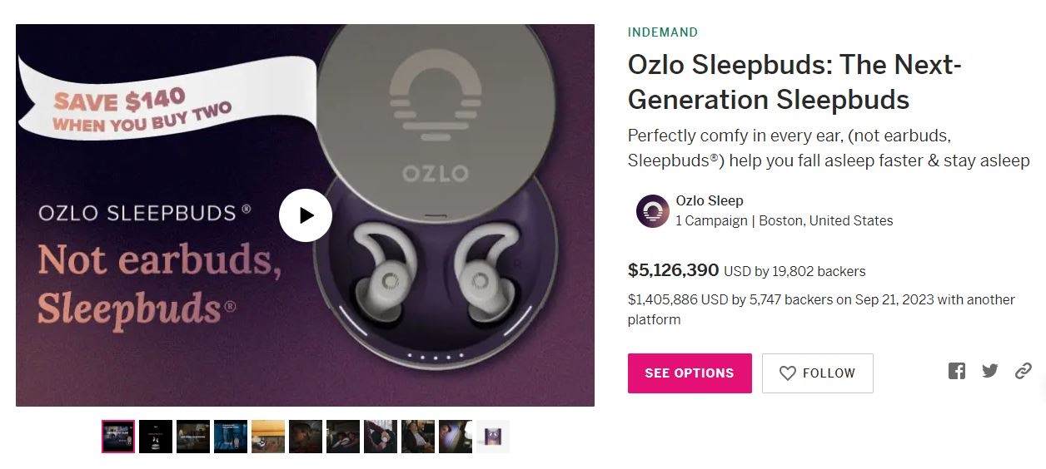Share campaign via Twitter bird icon

990,371
